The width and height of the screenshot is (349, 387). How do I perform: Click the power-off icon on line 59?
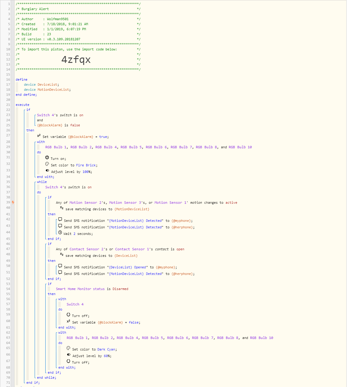(x=68, y=315)
